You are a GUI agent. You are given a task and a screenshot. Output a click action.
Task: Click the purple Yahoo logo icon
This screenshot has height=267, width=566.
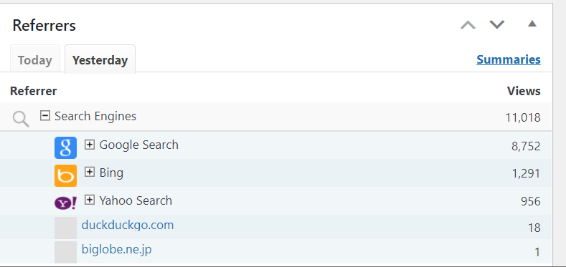click(x=65, y=203)
